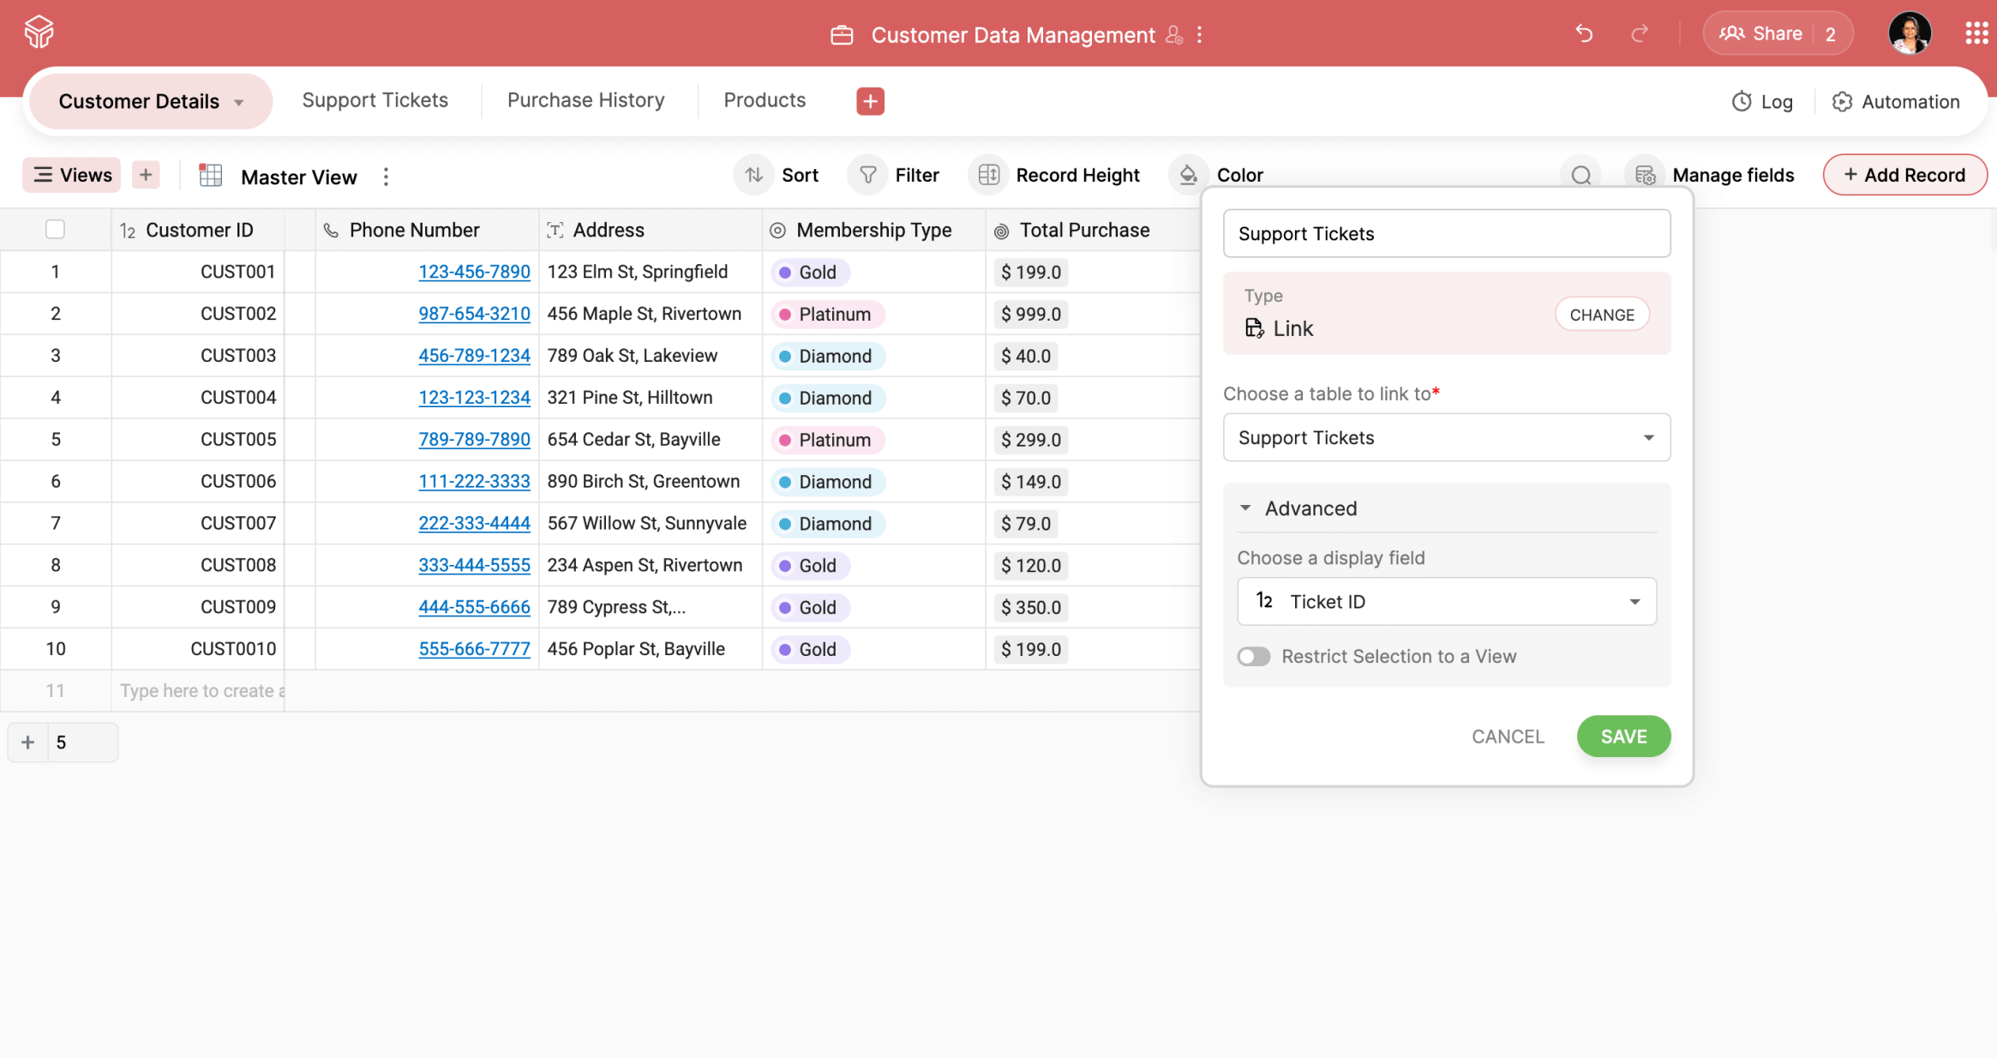The width and height of the screenshot is (1997, 1058).
Task: Open the Master View three-dot options
Action: click(386, 177)
